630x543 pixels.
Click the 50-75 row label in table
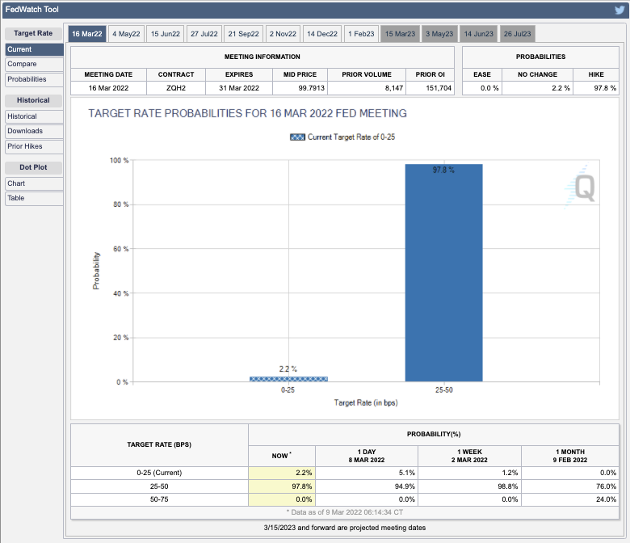[x=159, y=499]
